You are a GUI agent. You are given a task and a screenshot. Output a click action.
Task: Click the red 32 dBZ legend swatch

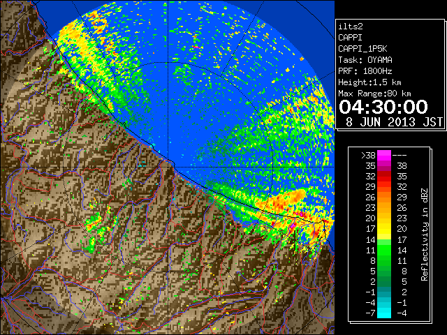click(384, 177)
